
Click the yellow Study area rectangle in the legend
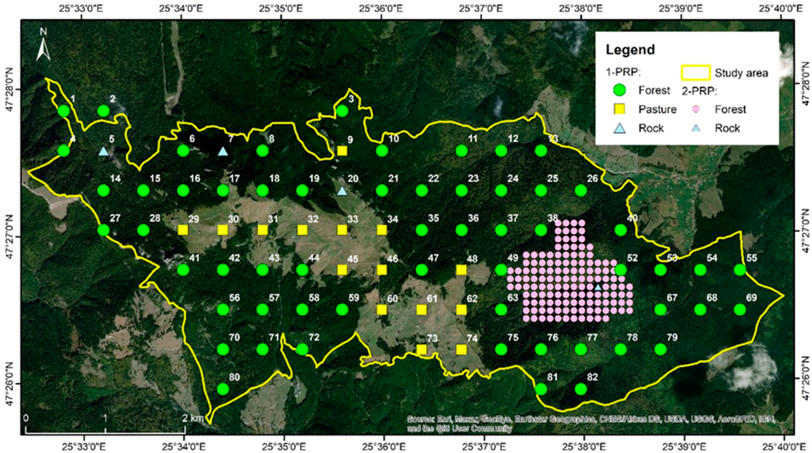(x=696, y=73)
